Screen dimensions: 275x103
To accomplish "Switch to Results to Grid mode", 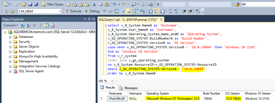I will coord(156,11).
